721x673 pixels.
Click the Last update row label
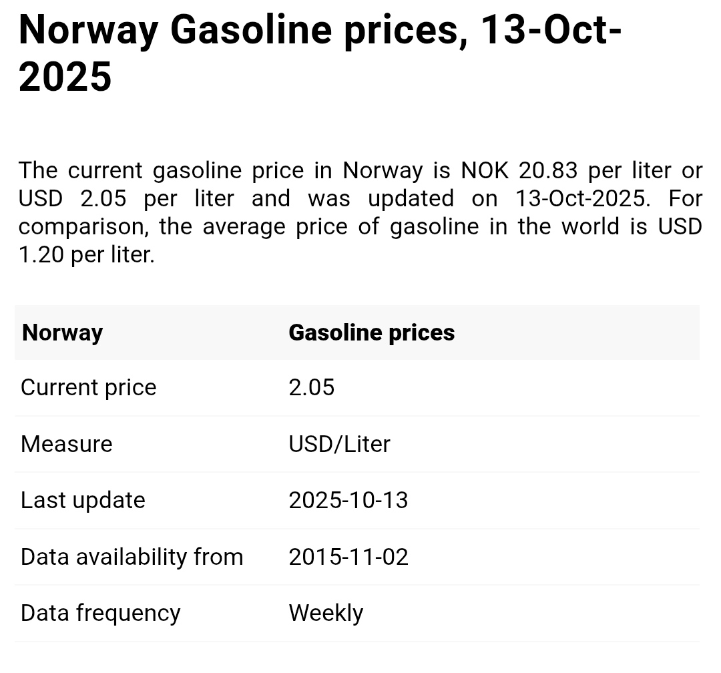(x=83, y=501)
